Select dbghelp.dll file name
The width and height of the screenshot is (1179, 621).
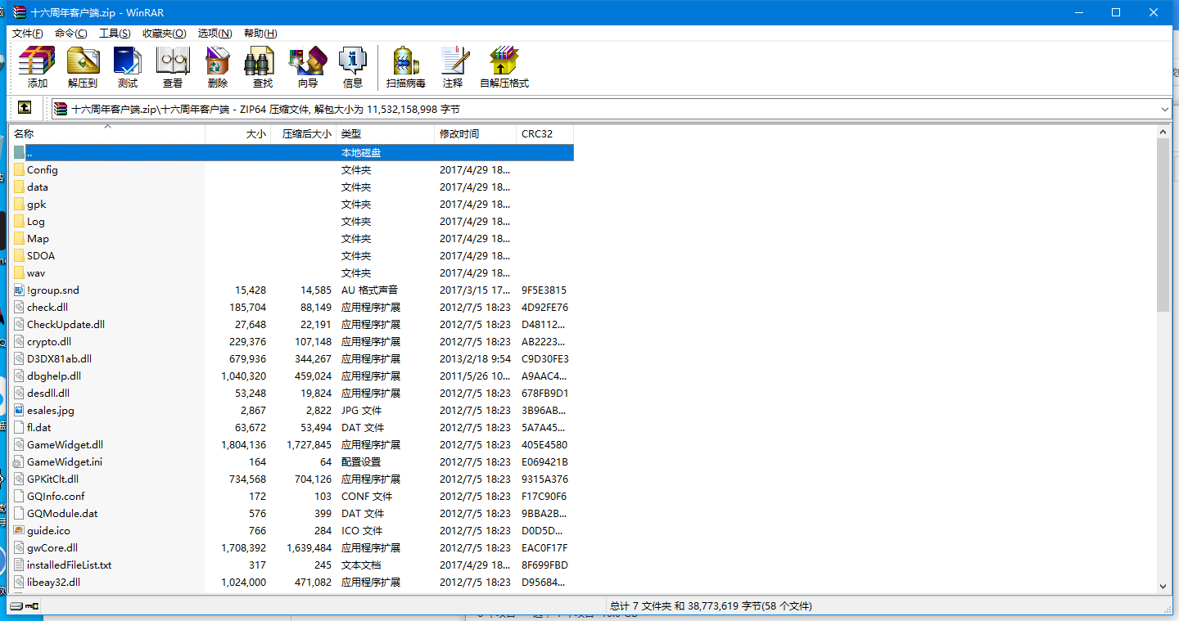click(54, 376)
